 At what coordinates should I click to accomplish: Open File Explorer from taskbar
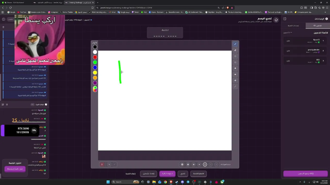[154, 182]
